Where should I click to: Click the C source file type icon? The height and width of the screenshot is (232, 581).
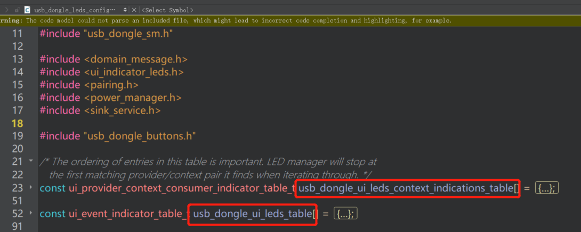(27, 10)
